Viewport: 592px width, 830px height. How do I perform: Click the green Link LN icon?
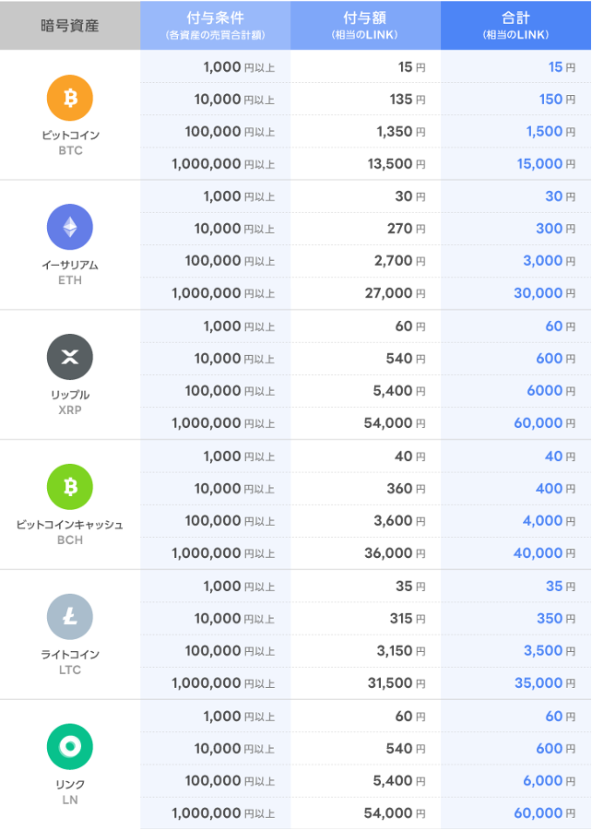[x=70, y=747]
